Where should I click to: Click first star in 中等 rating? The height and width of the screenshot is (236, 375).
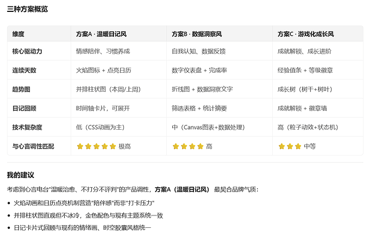pyautogui.click(x=282, y=146)
